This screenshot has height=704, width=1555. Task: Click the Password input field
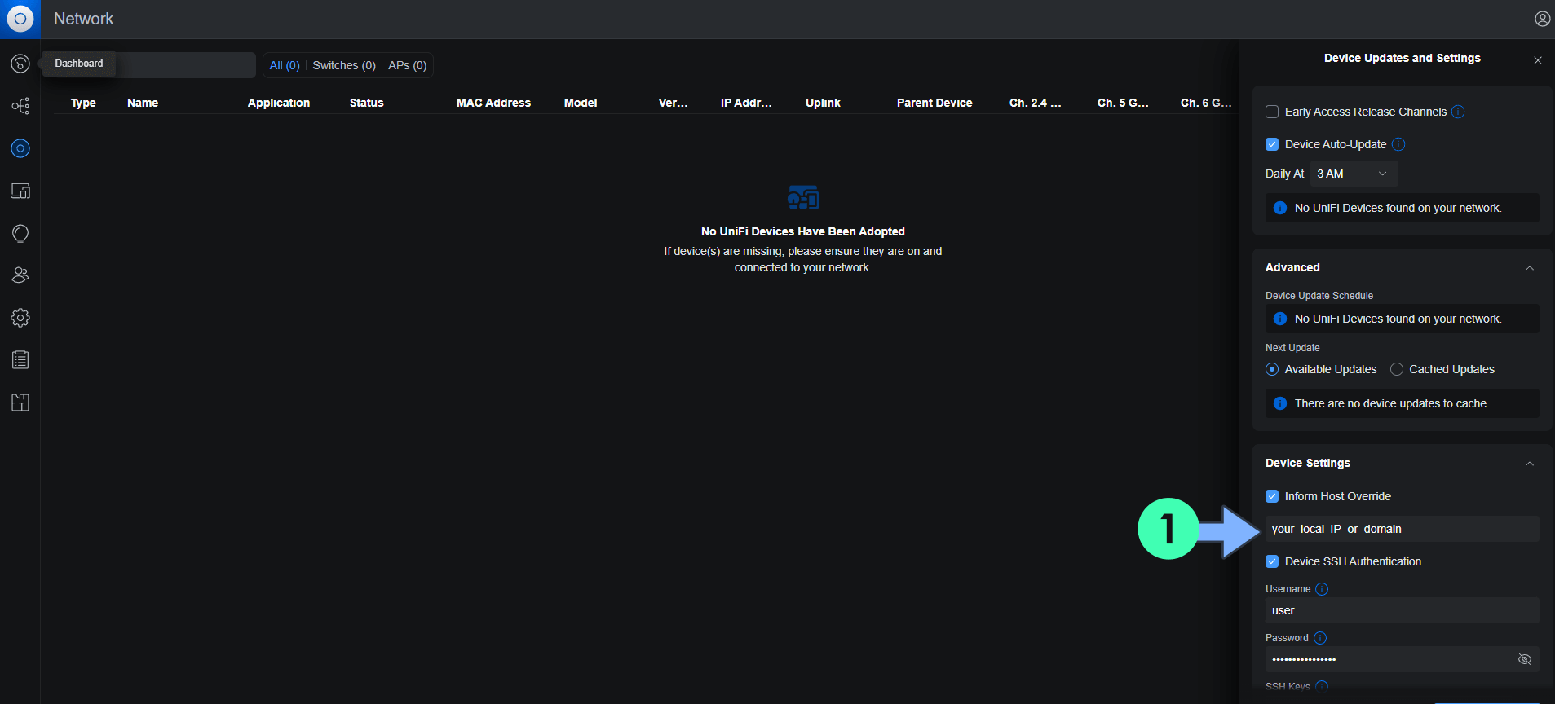[1403, 659]
